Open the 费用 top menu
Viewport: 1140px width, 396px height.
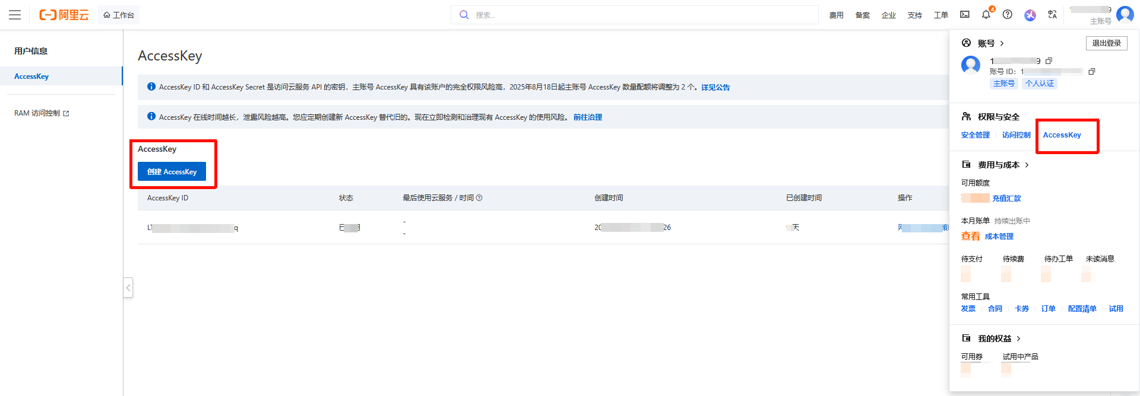pyautogui.click(x=836, y=15)
